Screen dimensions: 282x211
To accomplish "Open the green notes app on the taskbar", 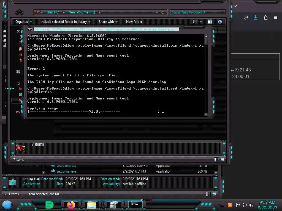I will point(50,205).
